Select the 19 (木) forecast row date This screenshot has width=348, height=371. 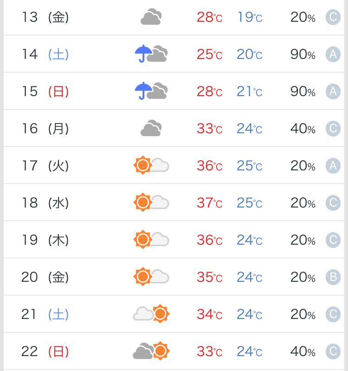[45, 240]
